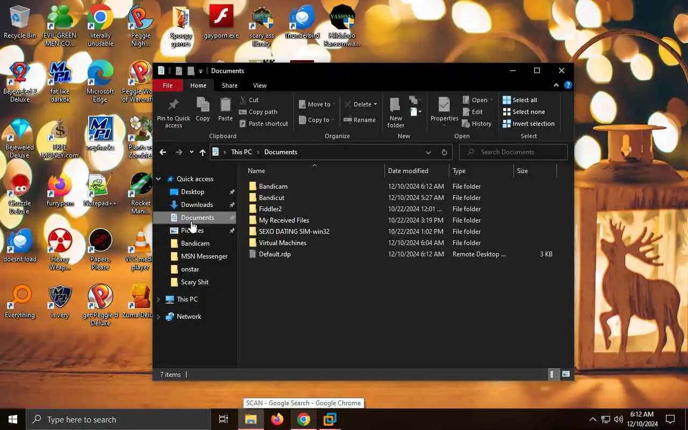Click the Cut scissors command
This screenshot has height=430, width=688.
tap(249, 100)
